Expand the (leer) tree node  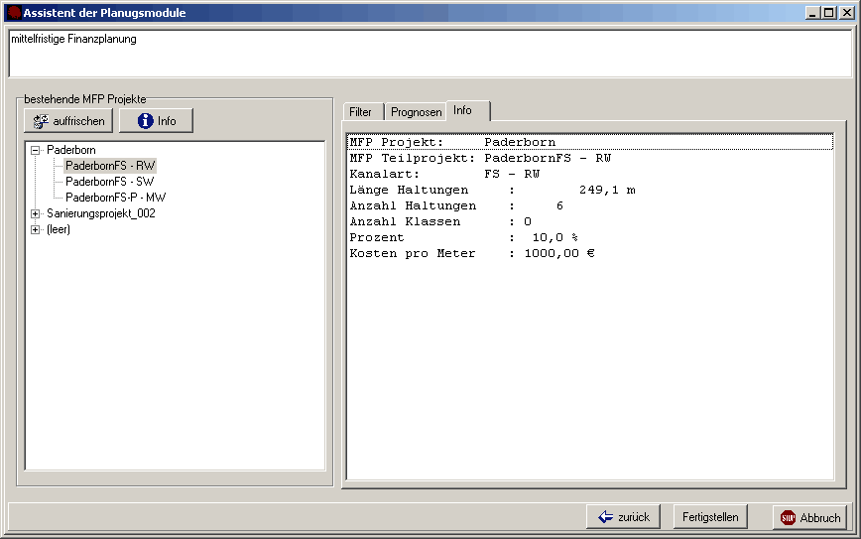pyautogui.click(x=36, y=229)
